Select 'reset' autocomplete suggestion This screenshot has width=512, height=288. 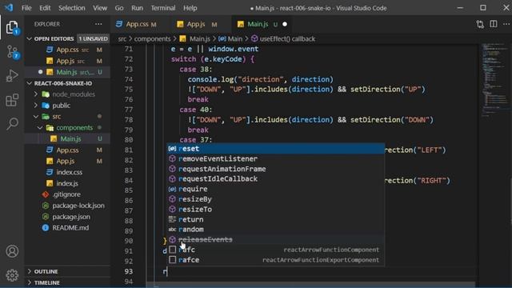(x=275, y=149)
